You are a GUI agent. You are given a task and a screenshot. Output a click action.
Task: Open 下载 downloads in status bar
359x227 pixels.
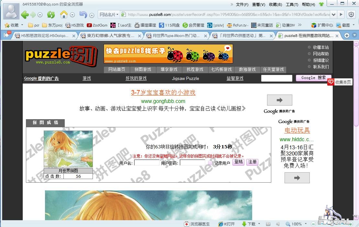pos(249,224)
